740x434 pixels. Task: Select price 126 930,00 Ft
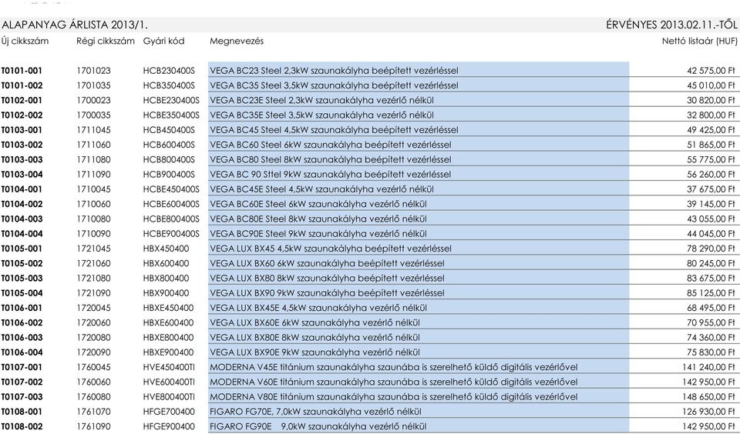click(x=709, y=412)
